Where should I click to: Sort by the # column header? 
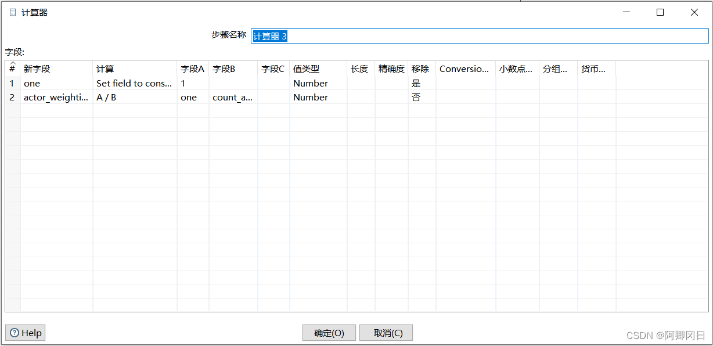pos(12,69)
